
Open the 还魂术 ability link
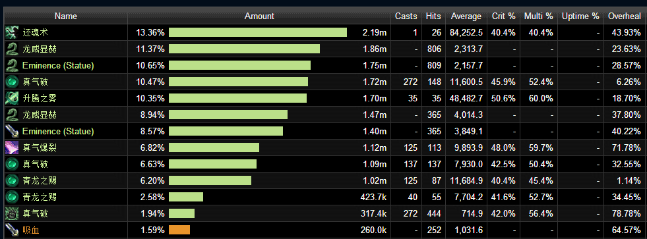pyautogui.click(x=36, y=32)
